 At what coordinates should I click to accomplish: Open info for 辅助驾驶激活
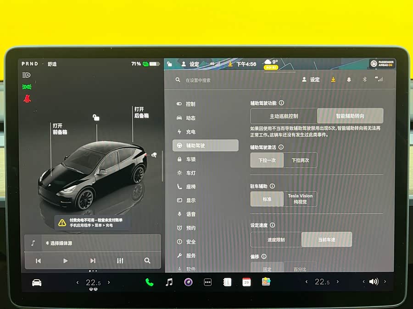pyautogui.click(x=281, y=147)
